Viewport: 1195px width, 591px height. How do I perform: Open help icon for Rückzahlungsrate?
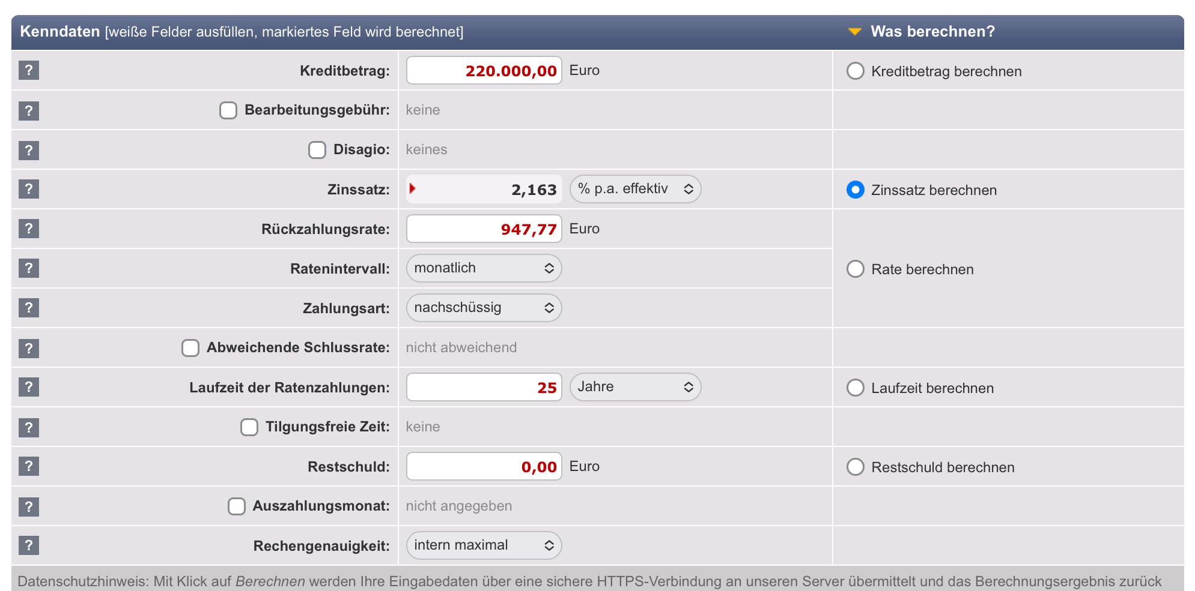28,229
